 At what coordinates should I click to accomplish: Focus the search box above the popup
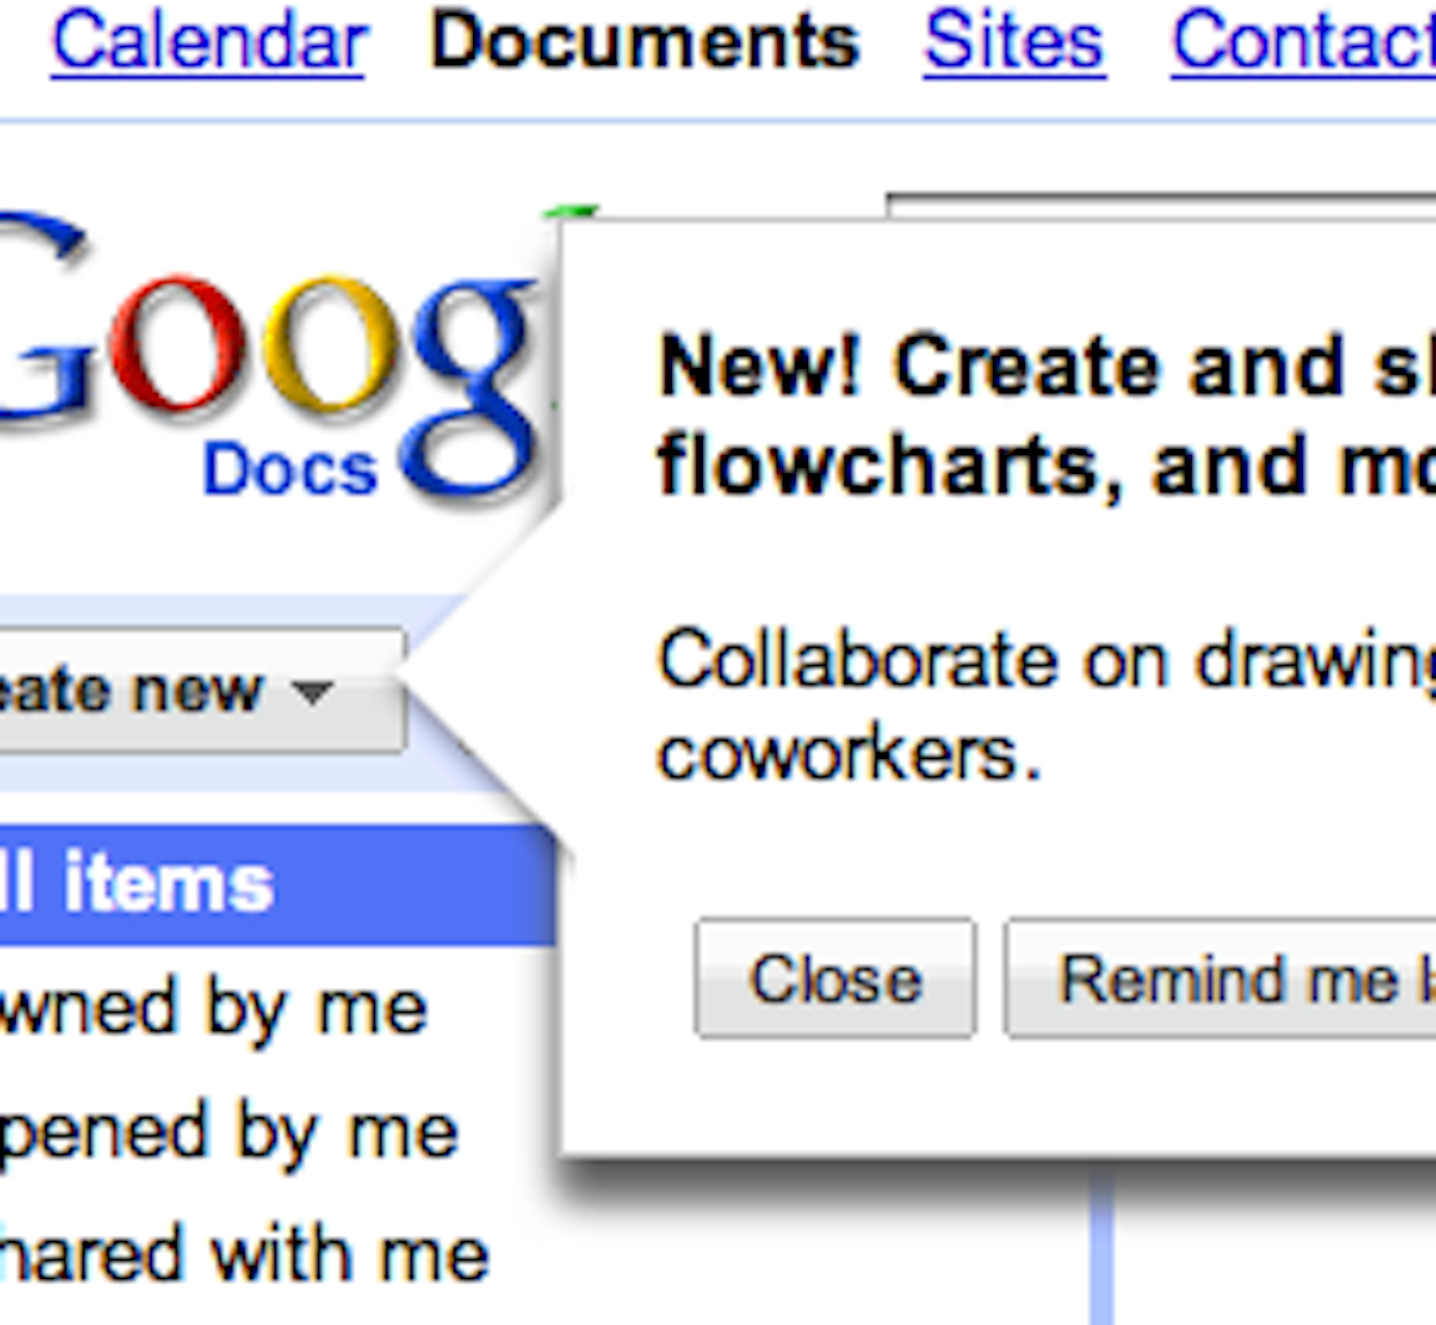[1161, 205]
